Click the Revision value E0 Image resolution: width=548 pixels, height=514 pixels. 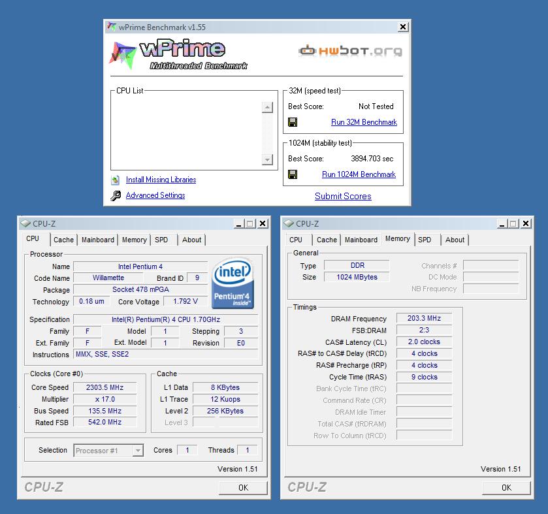241,343
